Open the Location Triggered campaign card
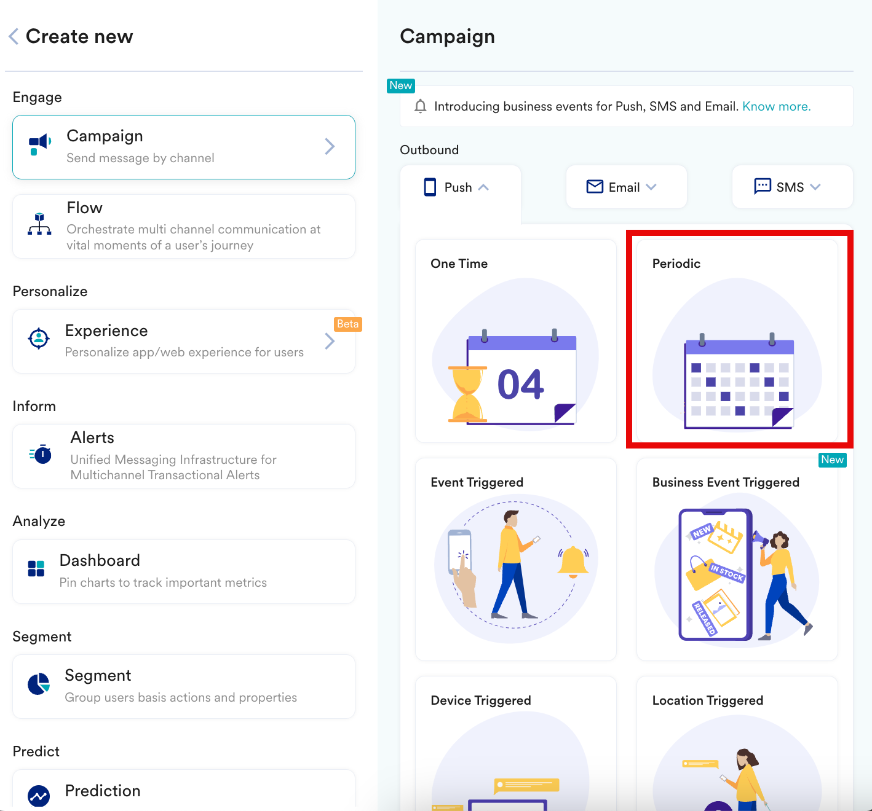Image resolution: width=872 pixels, height=811 pixels. click(x=737, y=743)
